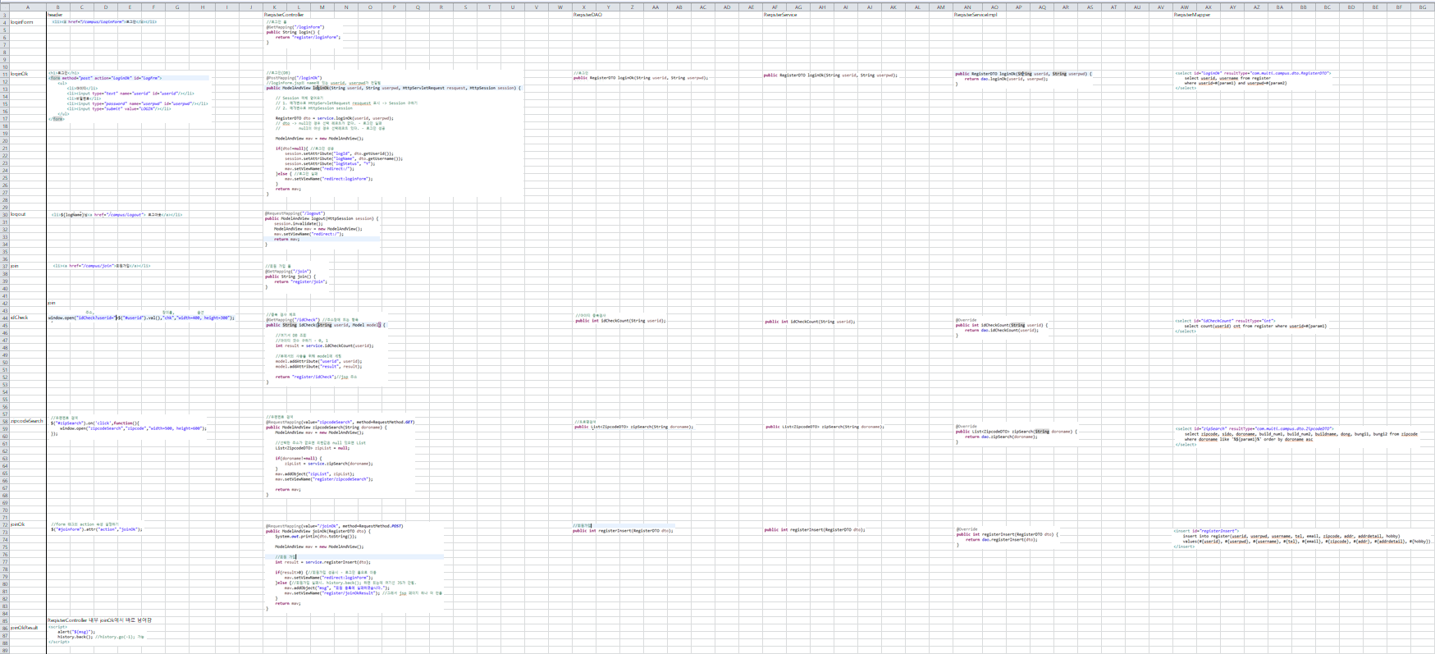Click the 'RegisterDAO' heading cell
Screen dimensions: 1435x654
pyautogui.click(x=587, y=15)
